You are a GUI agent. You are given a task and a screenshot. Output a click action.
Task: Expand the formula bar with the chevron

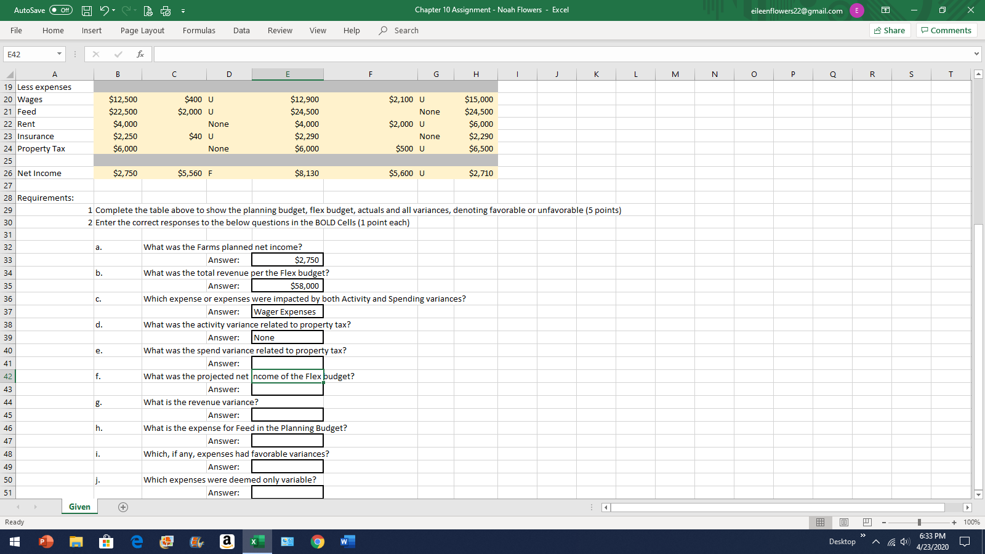point(976,54)
